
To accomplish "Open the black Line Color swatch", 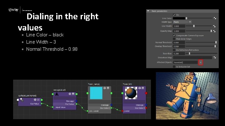I will coord(179,18).
